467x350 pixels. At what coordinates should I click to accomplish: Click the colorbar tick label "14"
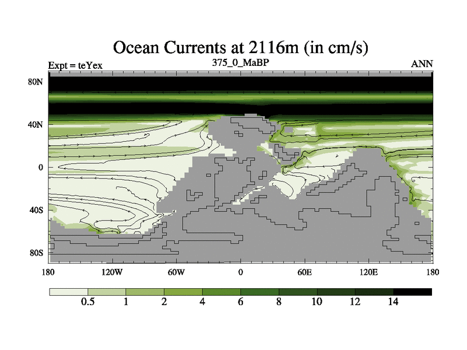click(x=393, y=302)
